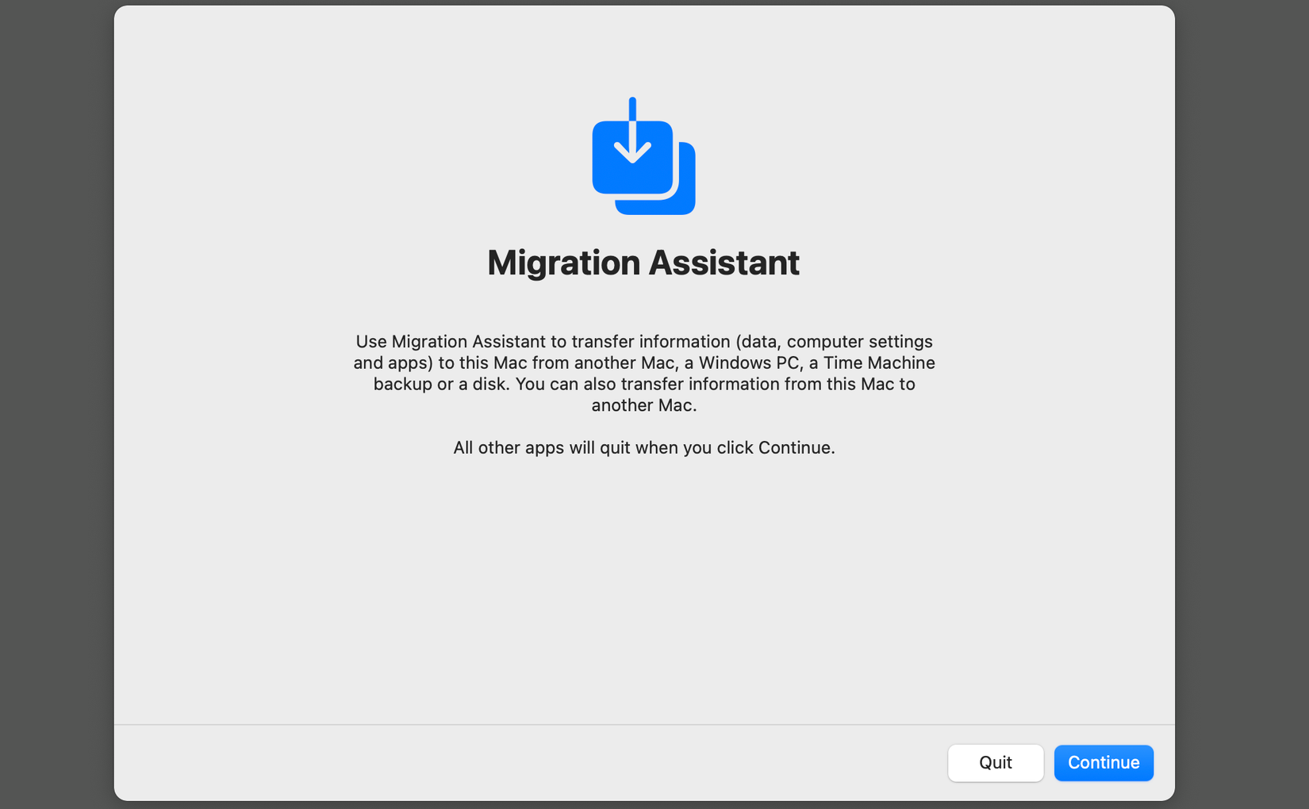Click the word "Migration" in the title

(x=563, y=263)
